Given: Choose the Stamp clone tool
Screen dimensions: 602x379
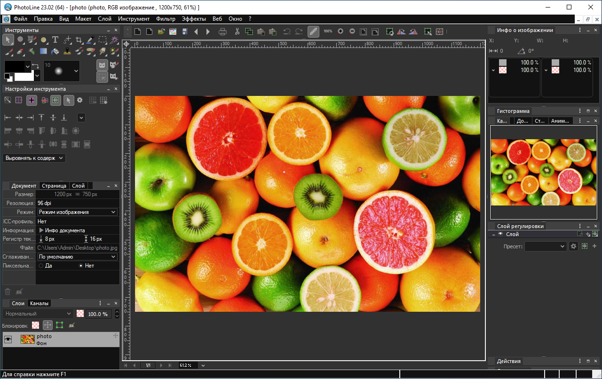Looking at the screenshot, I should coord(67,51).
